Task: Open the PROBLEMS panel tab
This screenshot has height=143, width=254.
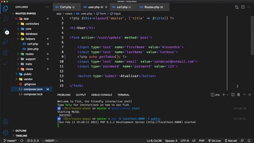Action: pyautogui.click(x=64, y=95)
